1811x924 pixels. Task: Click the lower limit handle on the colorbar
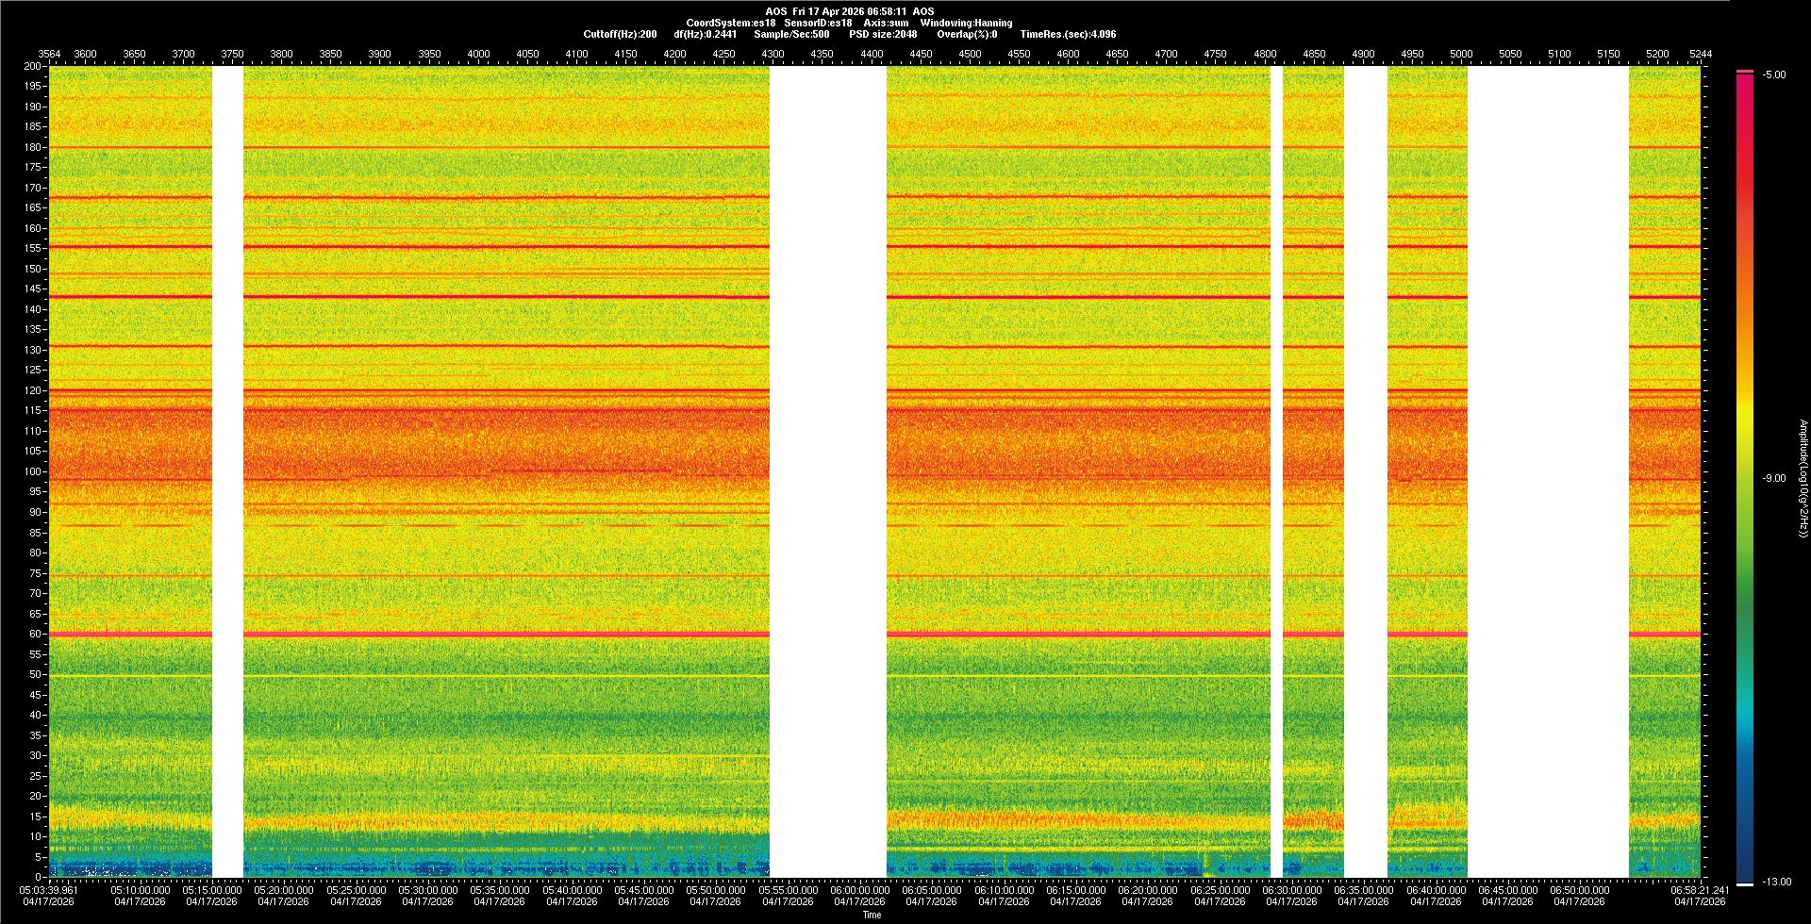pyautogui.click(x=1744, y=883)
